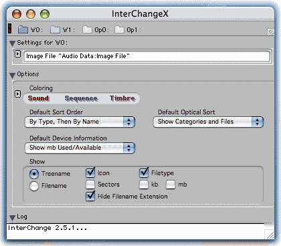Uncheck the Filetype checkbox
The width and height of the screenshot is (281, 246).
coord(144,172)
